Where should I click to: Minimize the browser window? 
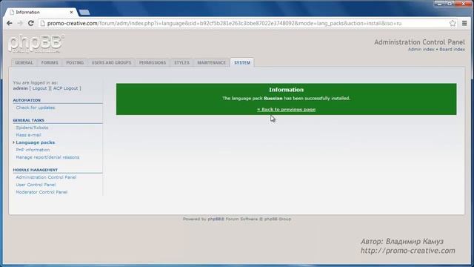[439, 4]
